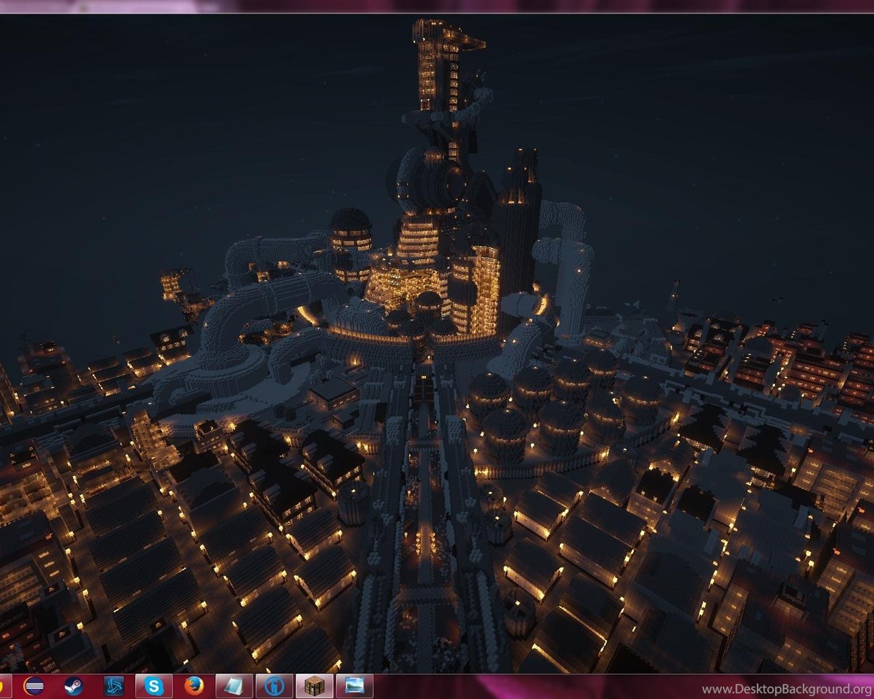Open the Battle.net taskbar icon

(113, 685)
